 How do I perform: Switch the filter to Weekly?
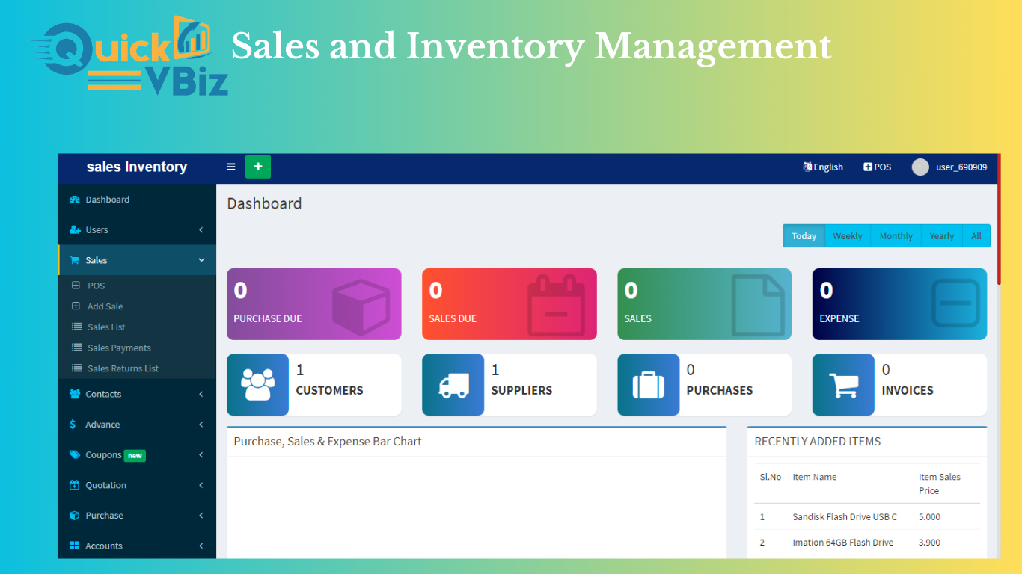point(847,236)
